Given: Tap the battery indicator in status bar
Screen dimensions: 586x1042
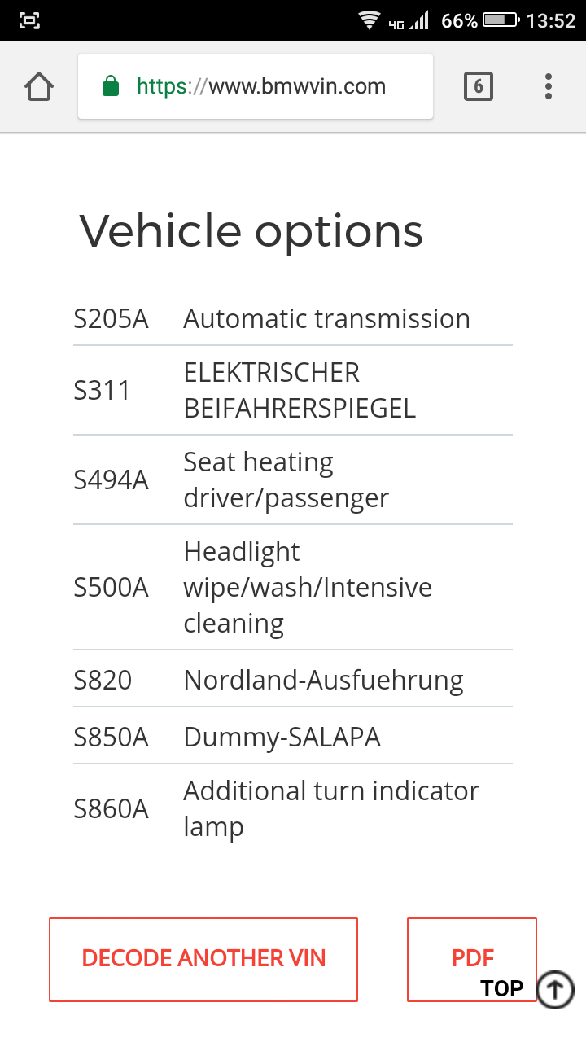Looking at the screenshot, I should point(501,20).
